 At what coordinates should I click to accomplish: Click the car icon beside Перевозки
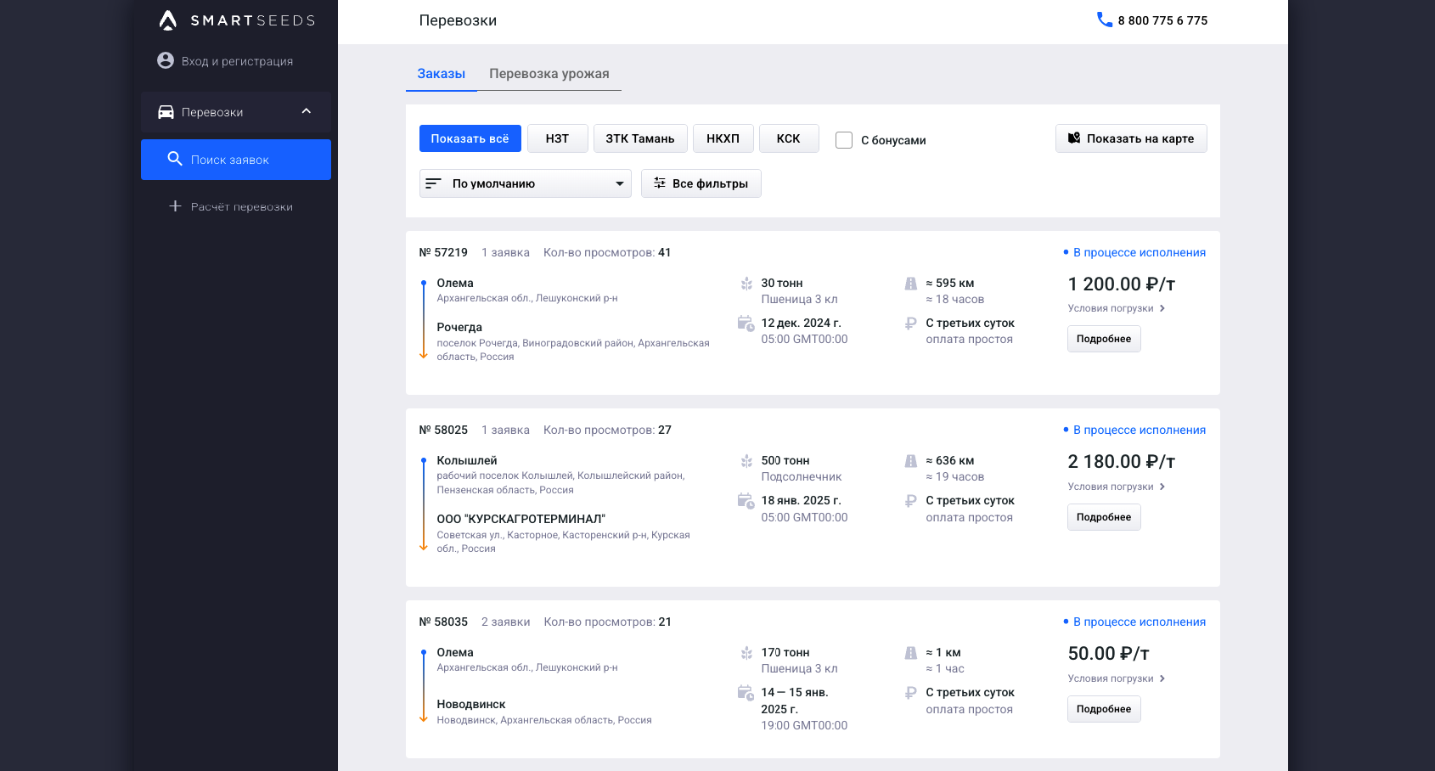pyautogui.click(x=166, y=112)
